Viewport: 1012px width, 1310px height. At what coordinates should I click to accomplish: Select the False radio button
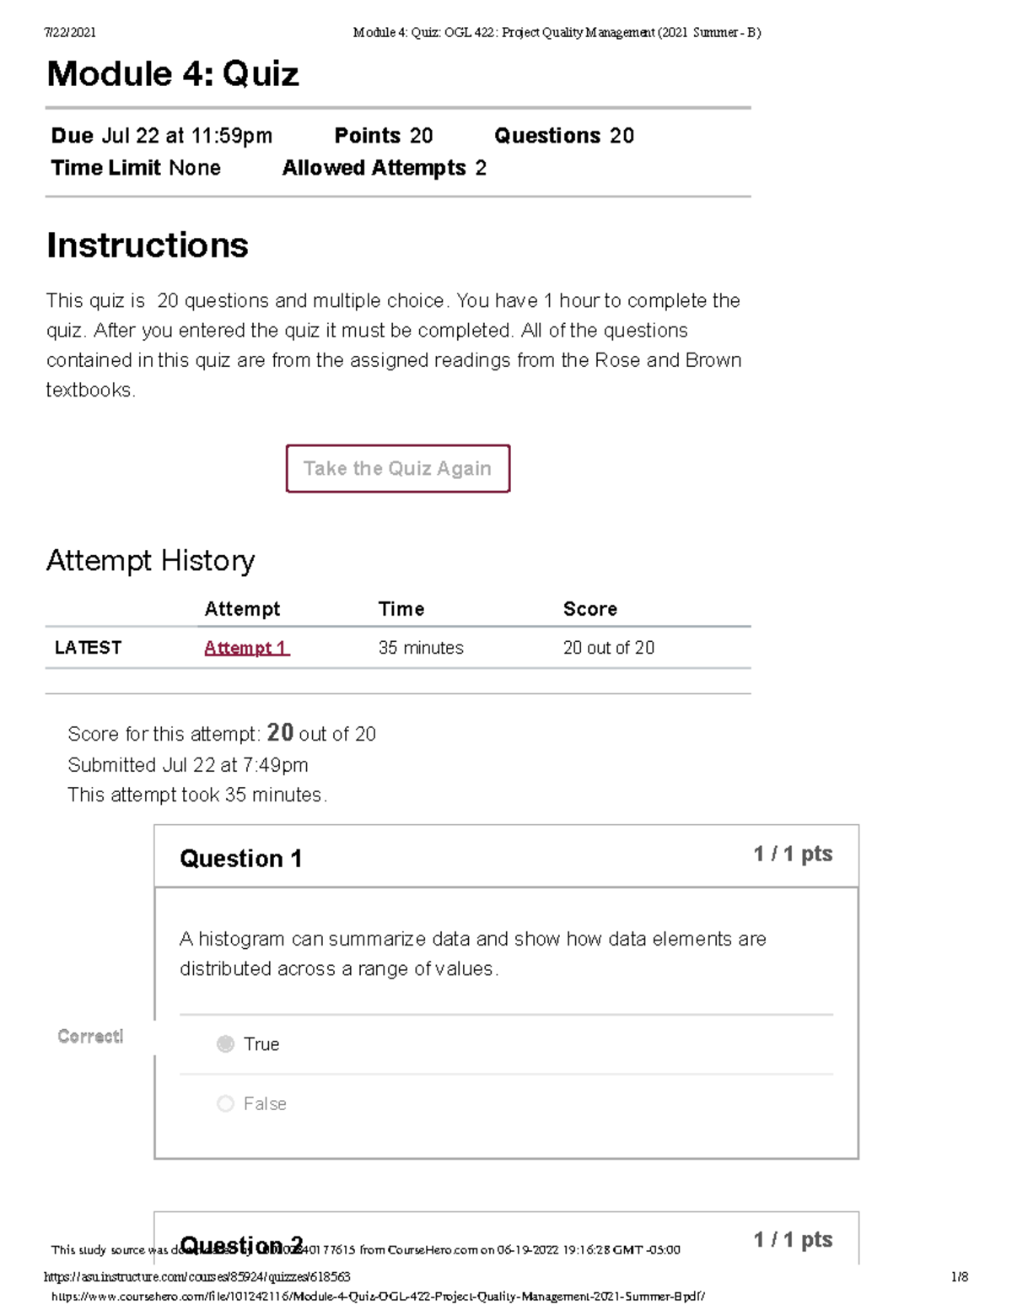(x=225, y=1103)
